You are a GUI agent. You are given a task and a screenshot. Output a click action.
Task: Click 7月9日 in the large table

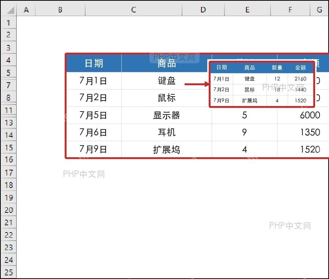93,149
